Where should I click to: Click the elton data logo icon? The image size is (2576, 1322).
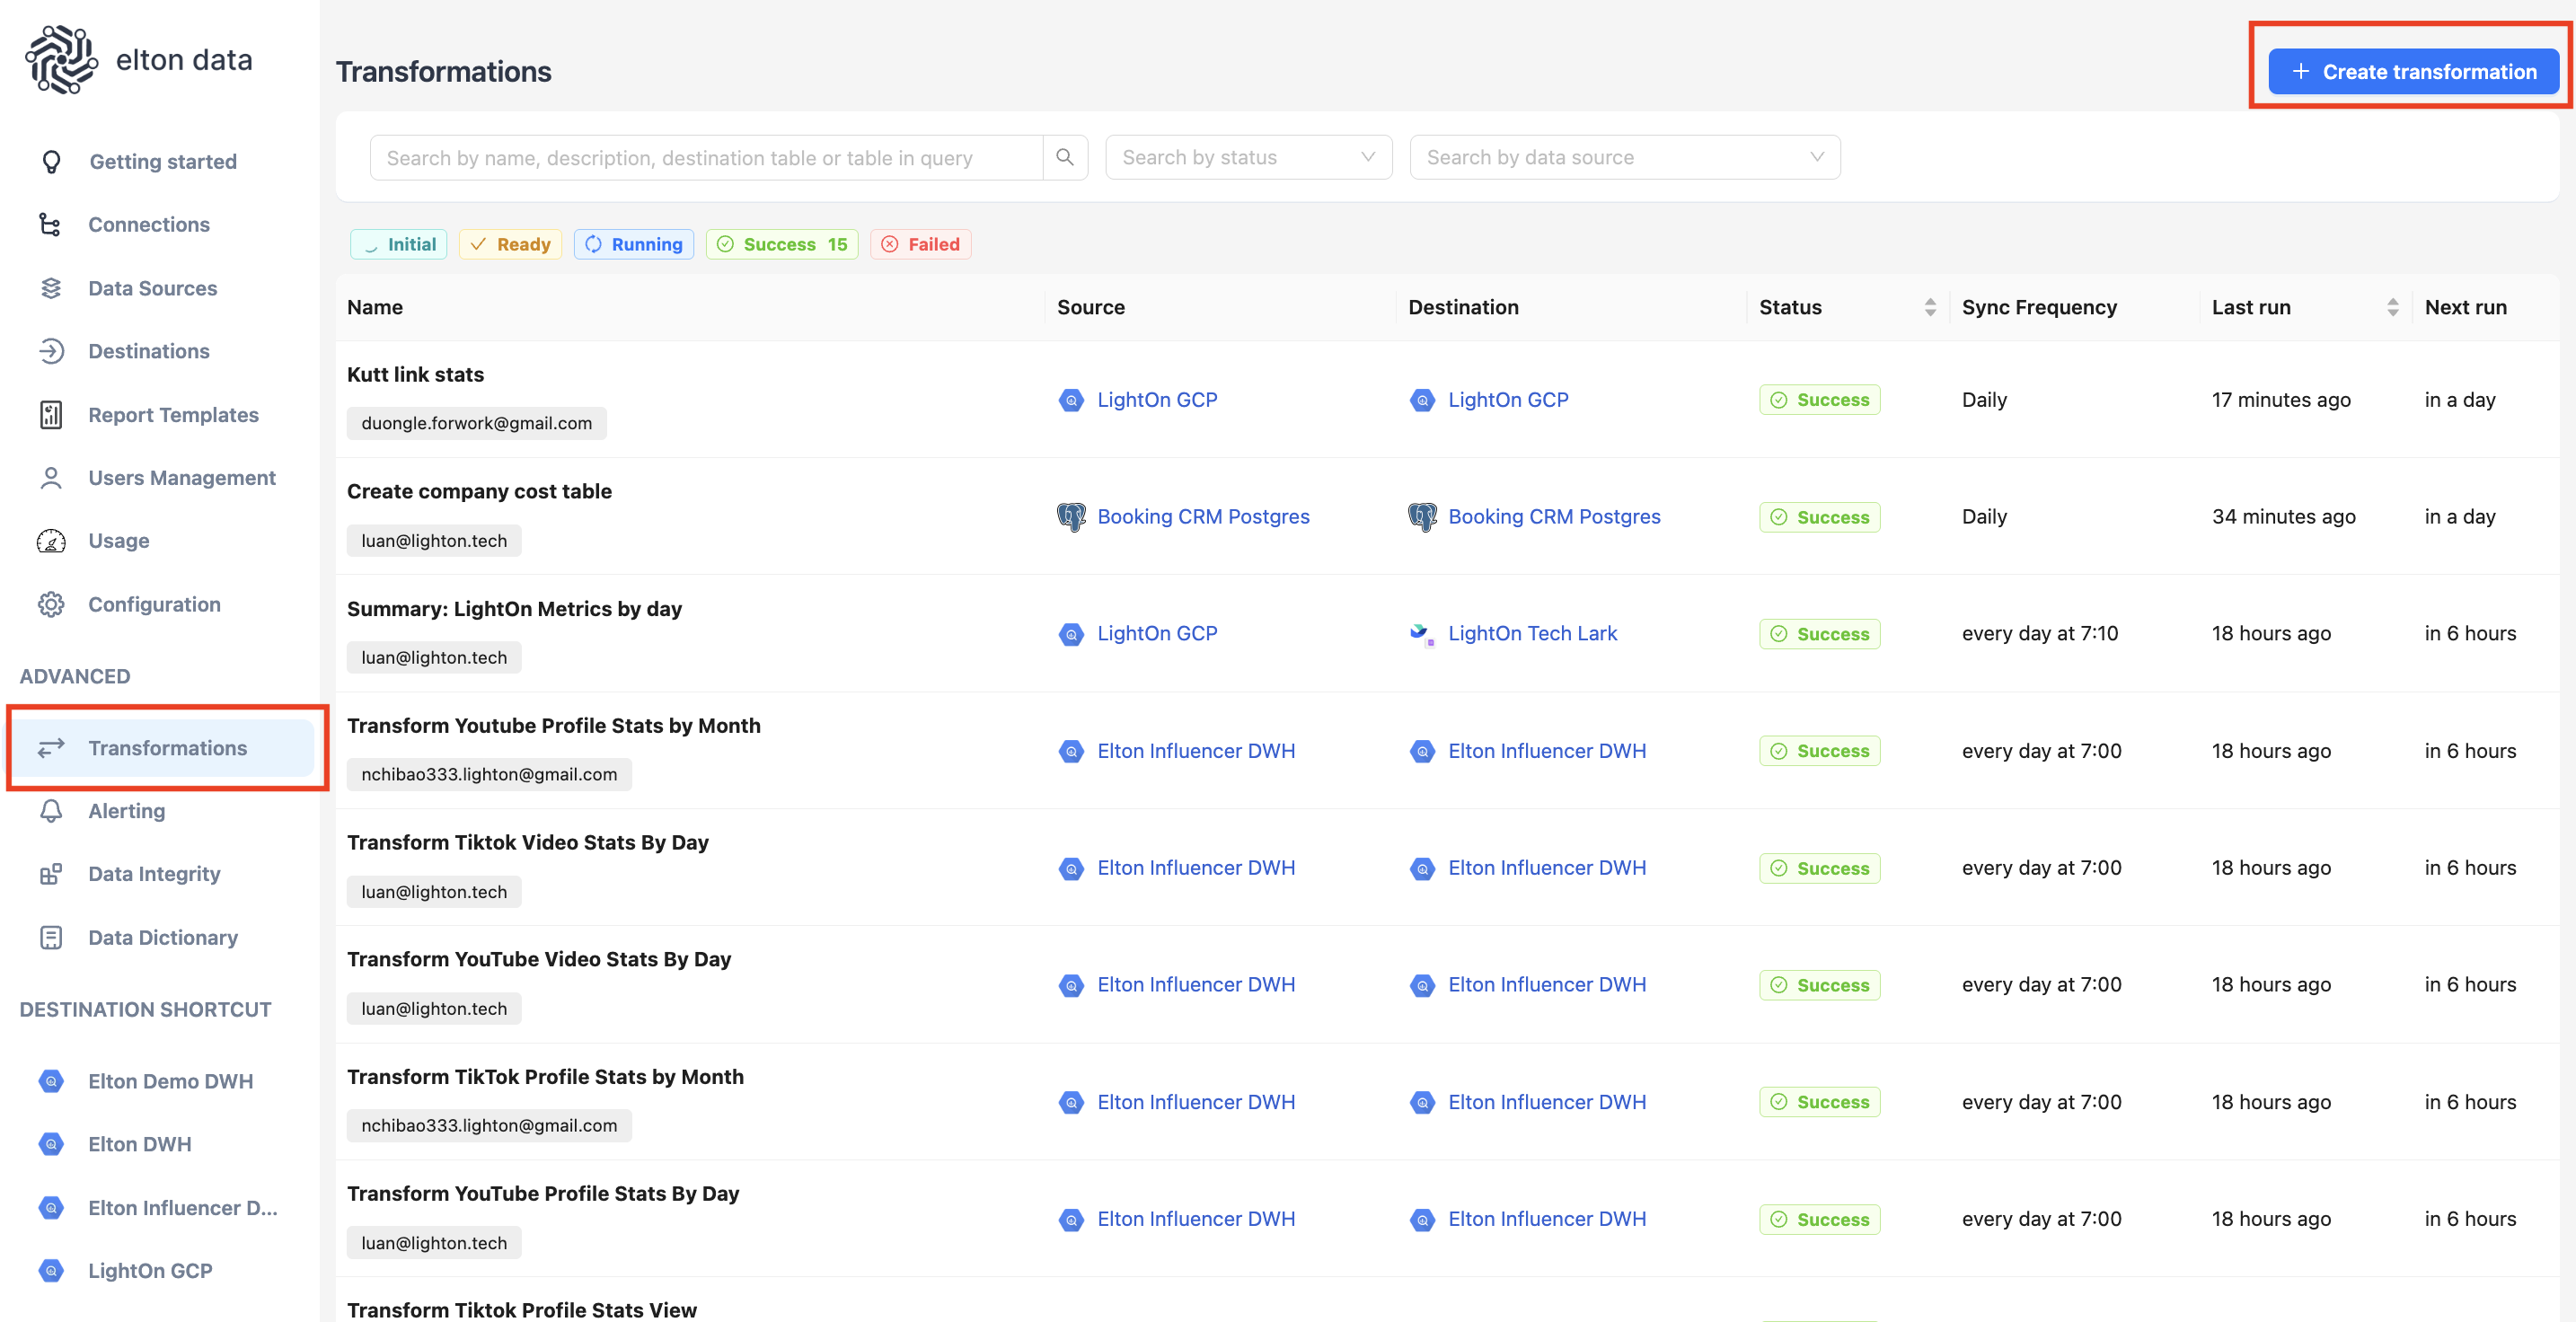[x=62, y=60]
